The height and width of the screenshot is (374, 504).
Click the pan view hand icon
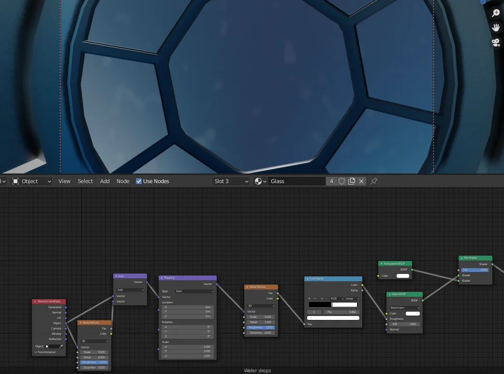coord(496,28)
